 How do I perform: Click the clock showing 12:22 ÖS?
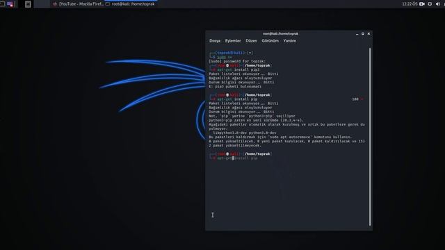coord(410,4)
